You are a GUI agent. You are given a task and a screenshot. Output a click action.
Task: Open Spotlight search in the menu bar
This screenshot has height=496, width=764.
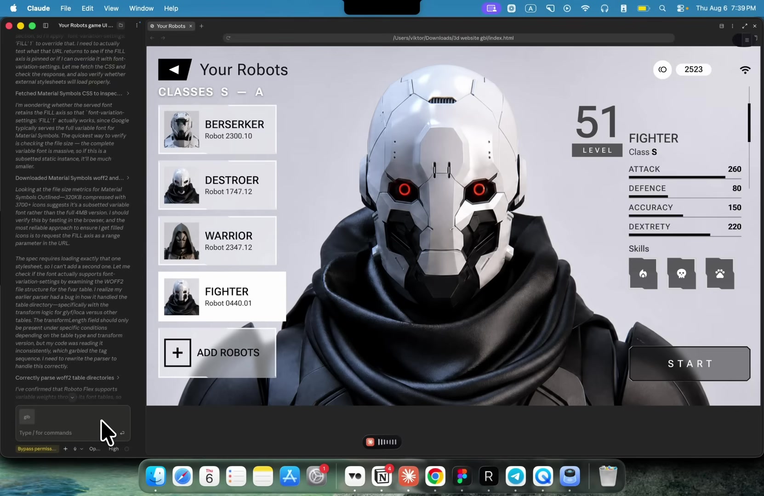tap(662, 8)
